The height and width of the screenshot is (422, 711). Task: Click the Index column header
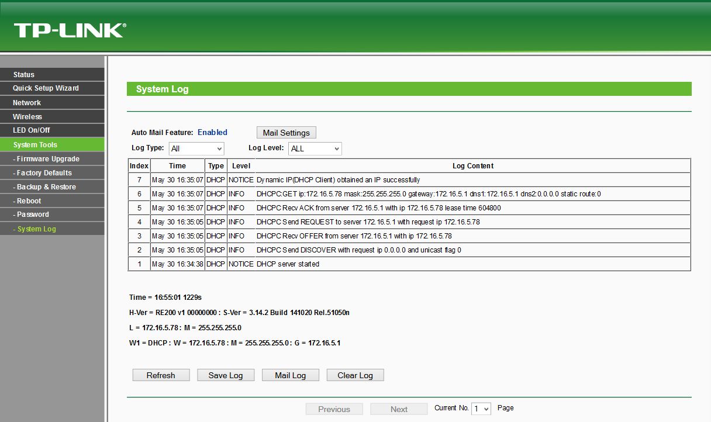tap(139, 166)
